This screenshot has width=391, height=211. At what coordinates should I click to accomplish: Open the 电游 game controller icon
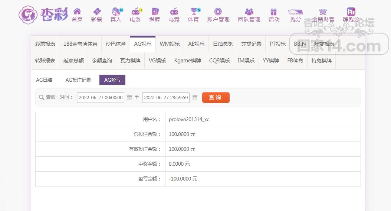click(135, 12)
